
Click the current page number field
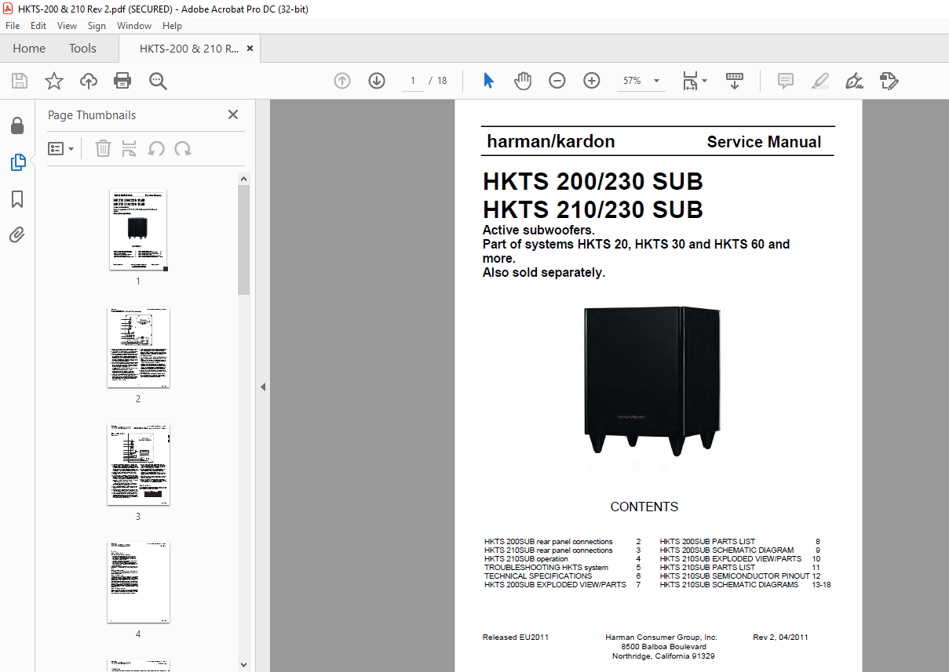tap(413, 81)
